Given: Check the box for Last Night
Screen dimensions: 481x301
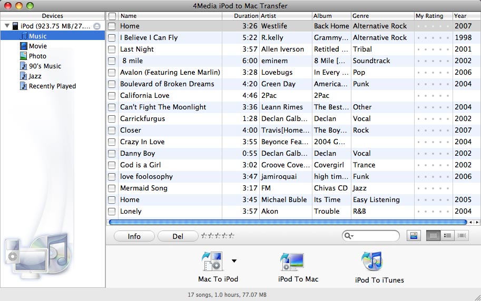Looking at the screenshot, I should (x=112, y=49).
